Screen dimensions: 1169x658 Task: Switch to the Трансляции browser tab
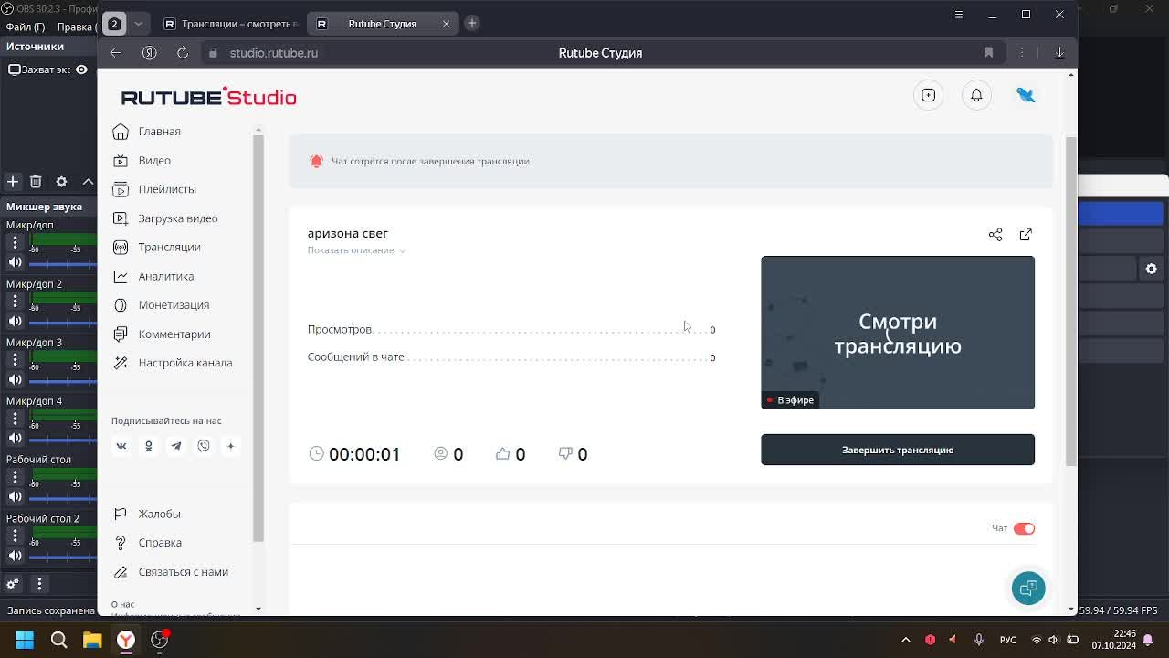(x=230, y=24)
